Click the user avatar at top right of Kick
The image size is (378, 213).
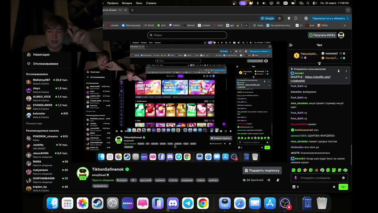click(x=341, y=35)
